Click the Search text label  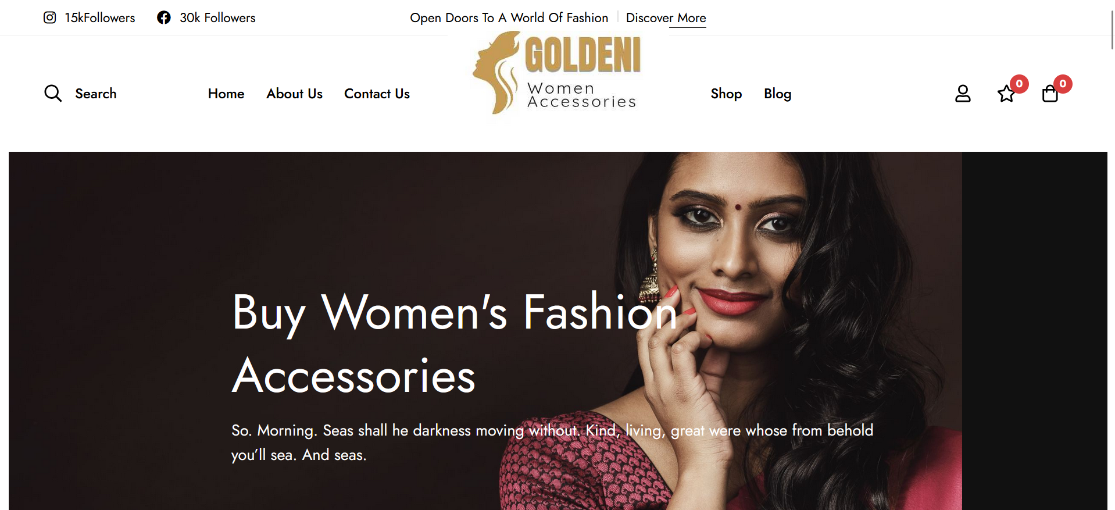point(96,94)
